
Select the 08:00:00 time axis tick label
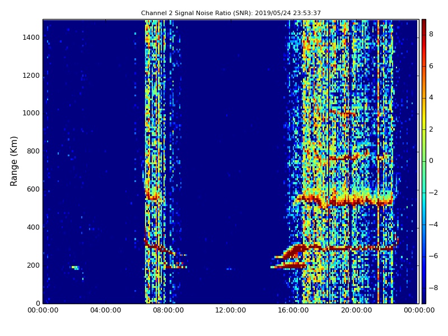click(x=168, y=310)
